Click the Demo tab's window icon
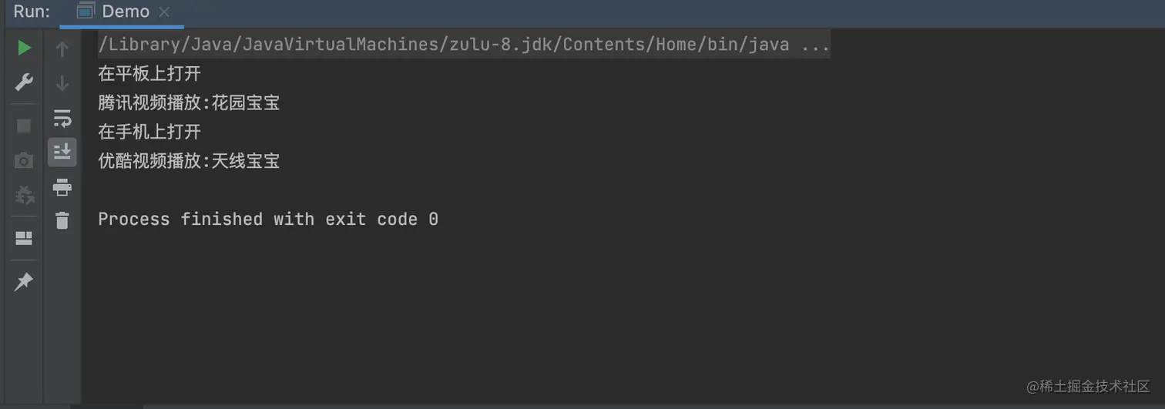Viewport: 1165px width, 409px height. coord(86,12)
